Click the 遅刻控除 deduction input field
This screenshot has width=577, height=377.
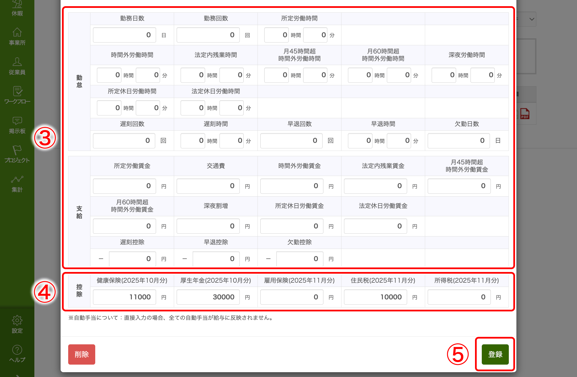(132, 258)
